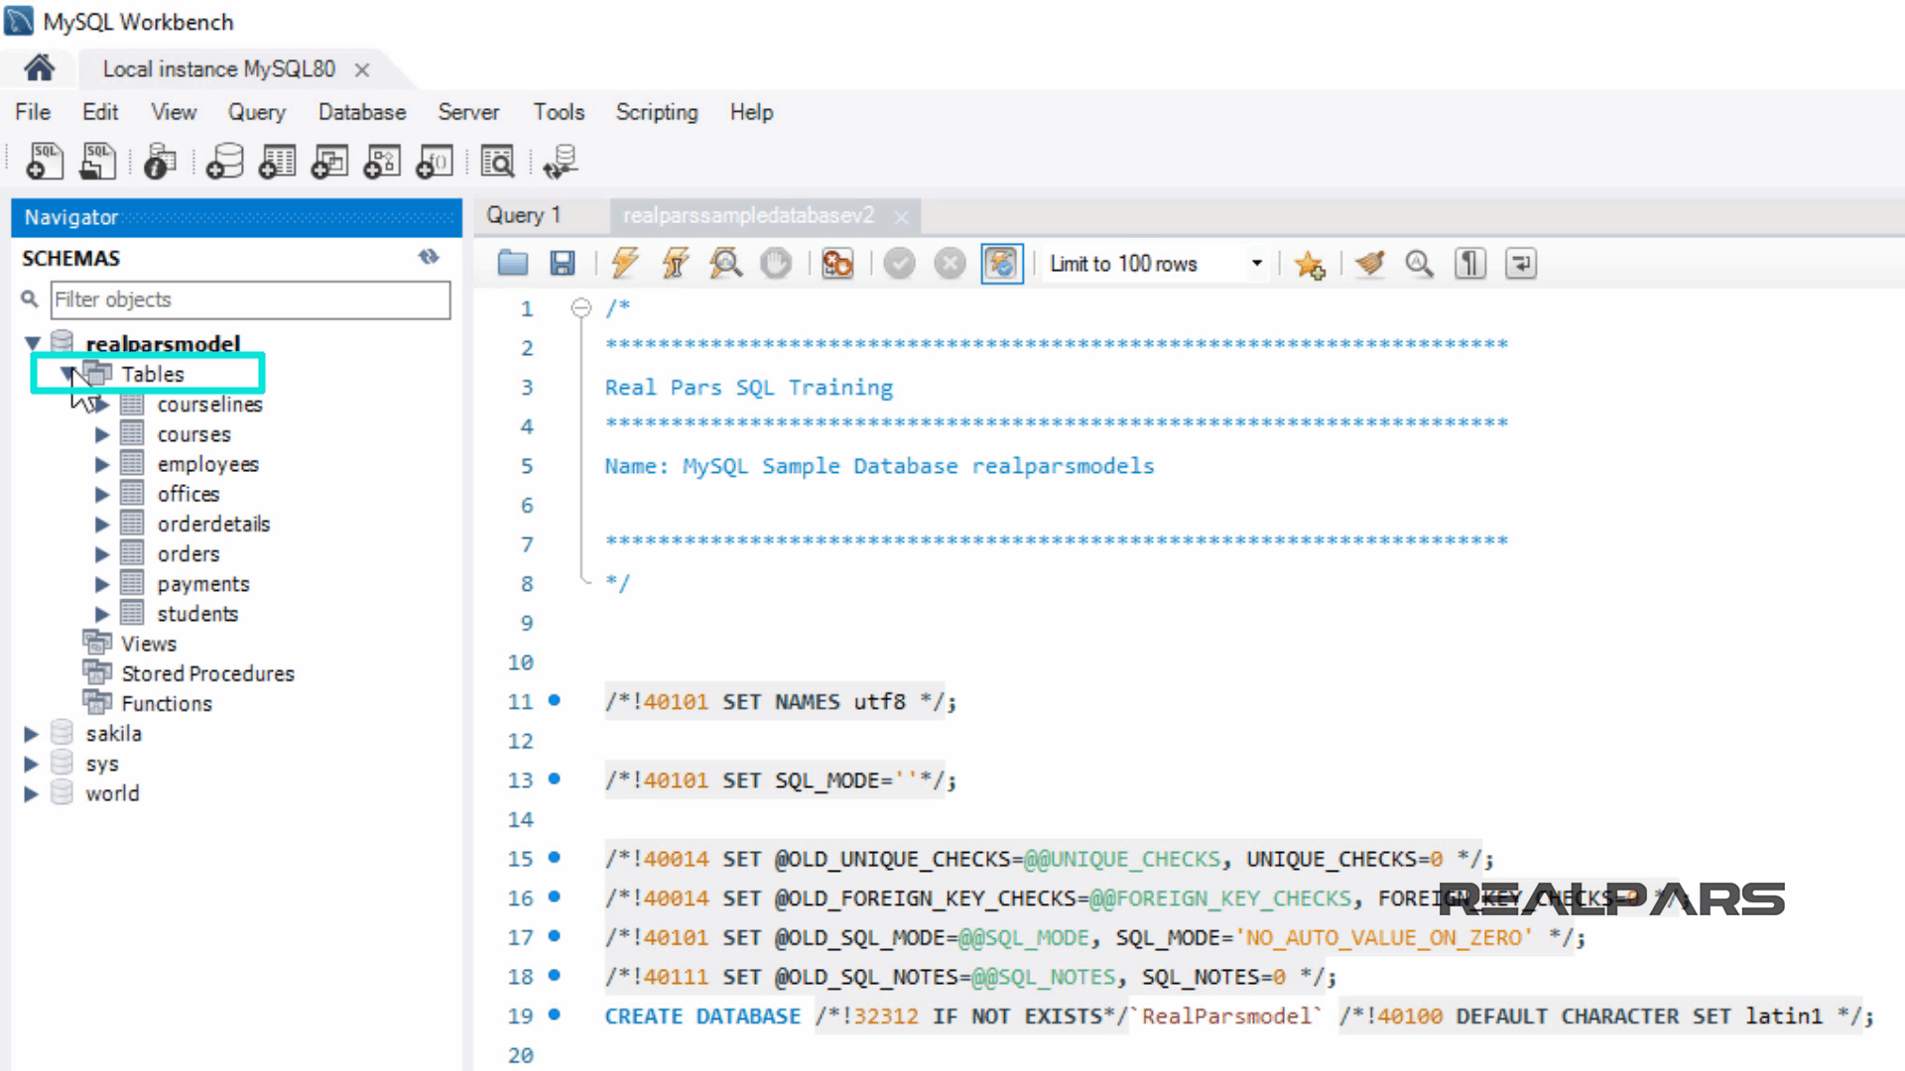
Task: Toggle stop on error execution button
Action: tap(837, 264)
